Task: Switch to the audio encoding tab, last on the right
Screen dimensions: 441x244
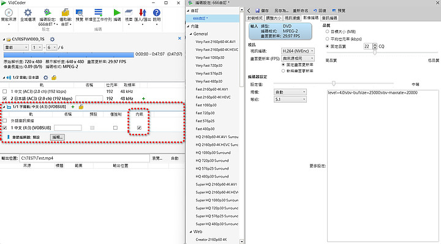Action: point(330,18)
